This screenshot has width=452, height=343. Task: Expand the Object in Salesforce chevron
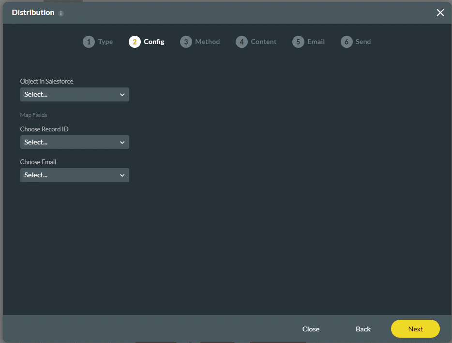122,94
